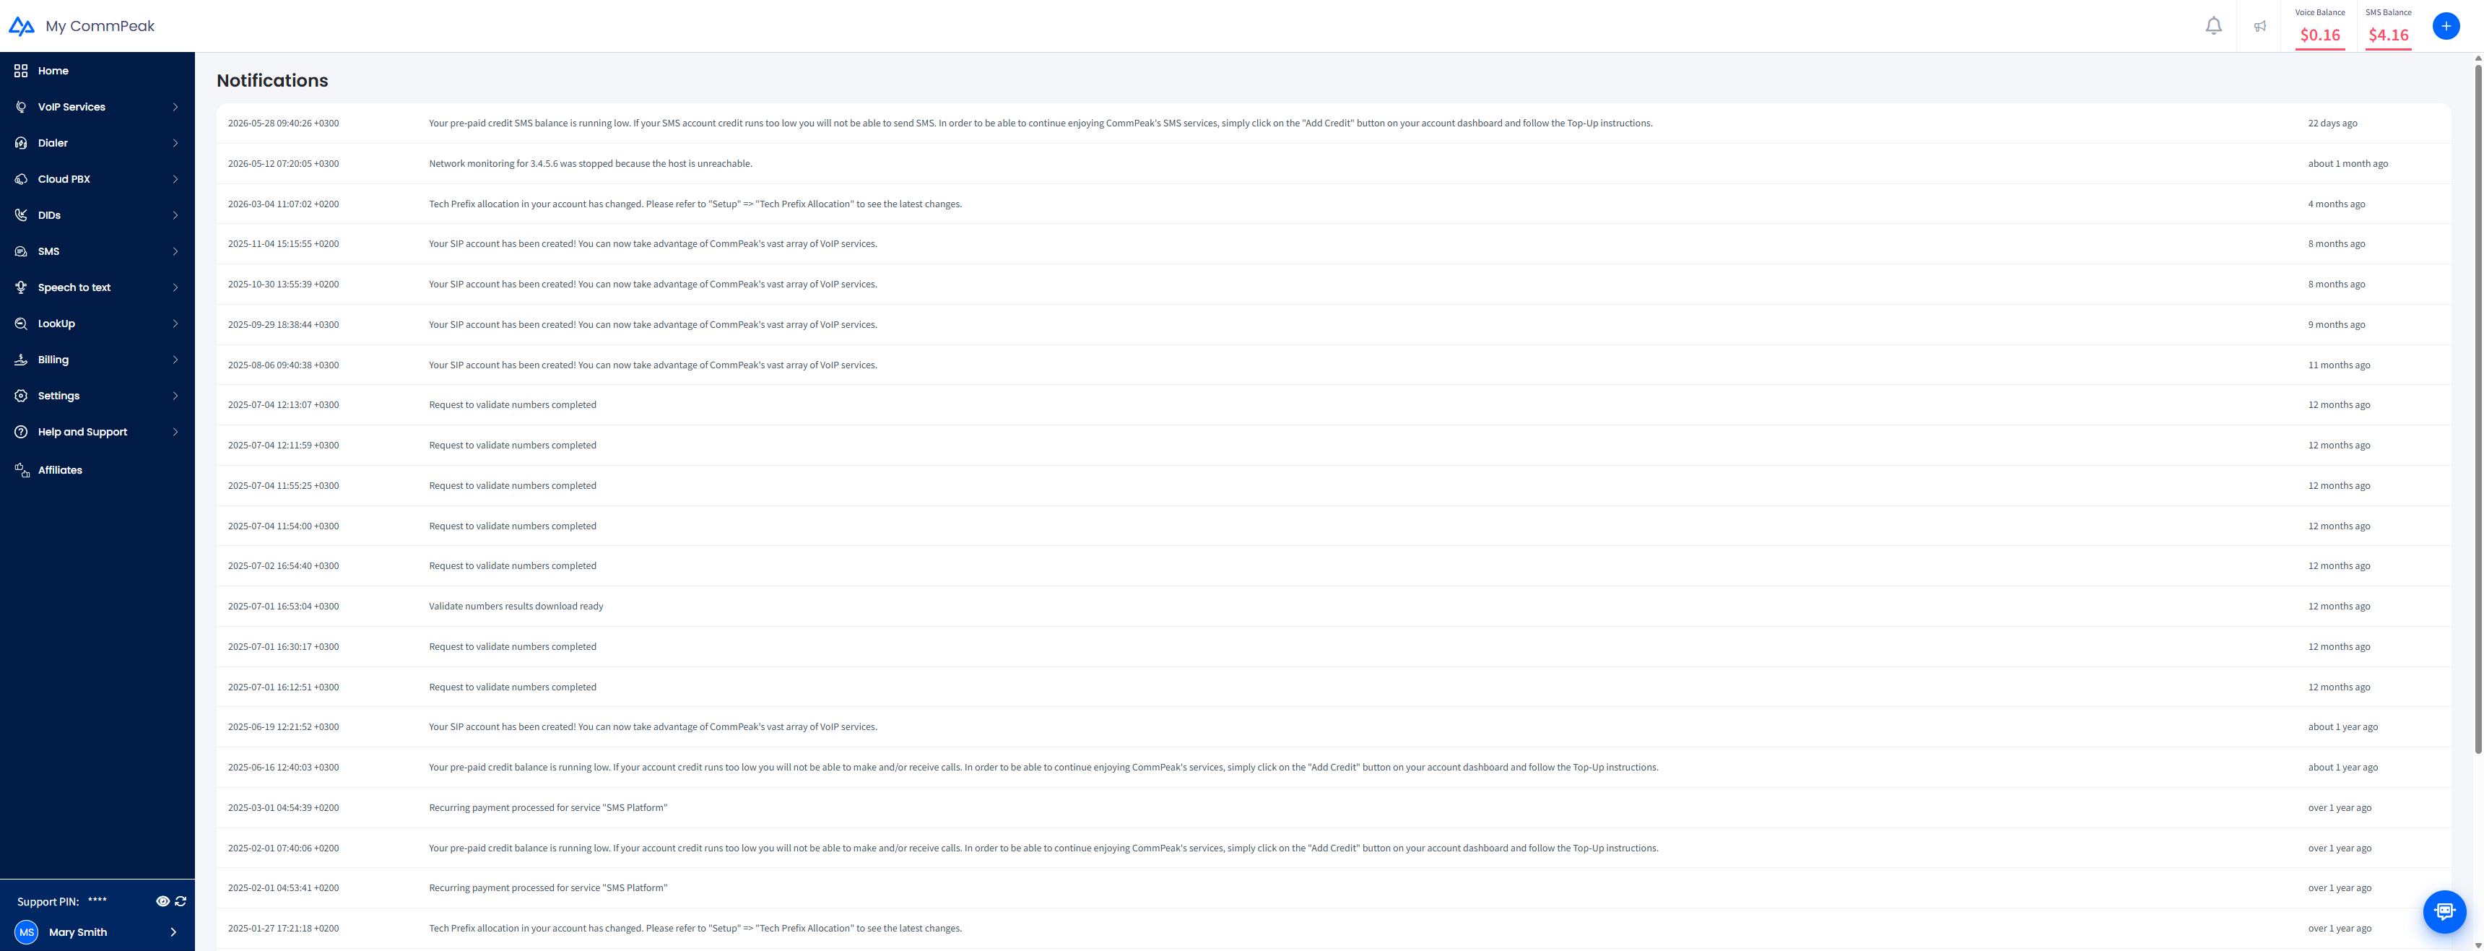Expand the Settings chevron
Viewport: 2484px width, 951px height.
(x=175, y=396)
